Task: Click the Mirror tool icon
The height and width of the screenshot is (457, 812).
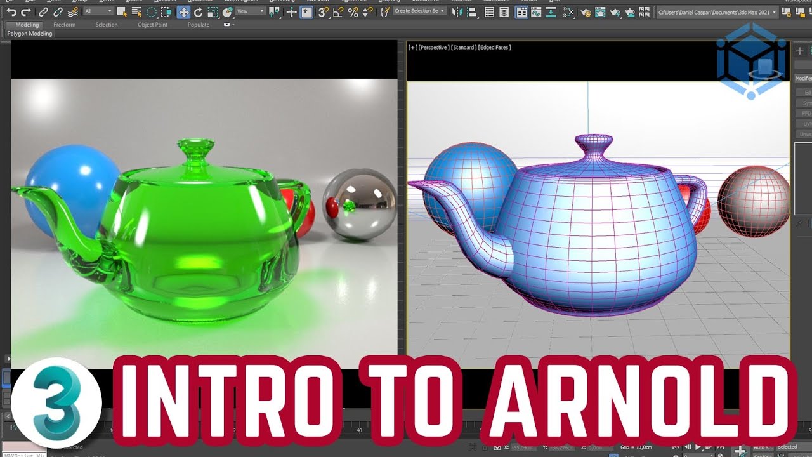Action: coord(457,12)
